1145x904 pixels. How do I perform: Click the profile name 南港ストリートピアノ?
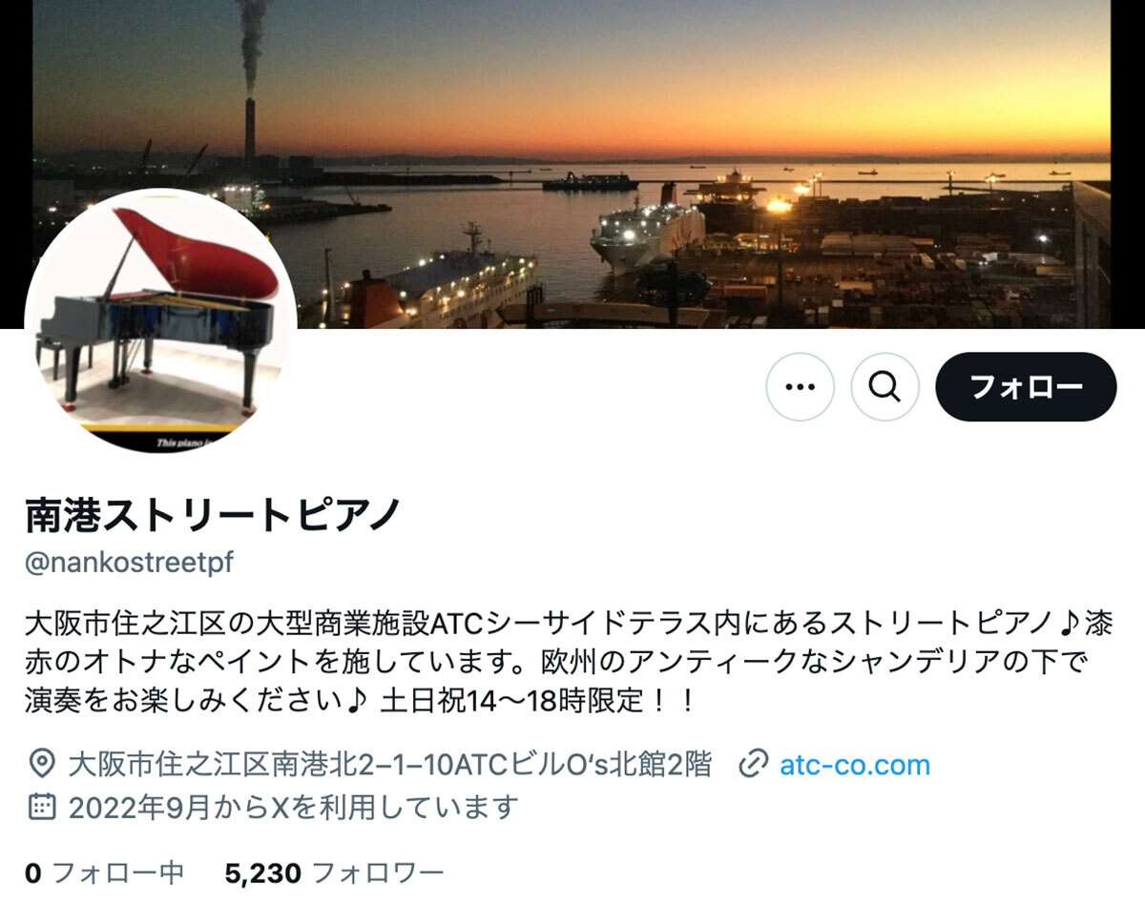[x=213, y=515]
